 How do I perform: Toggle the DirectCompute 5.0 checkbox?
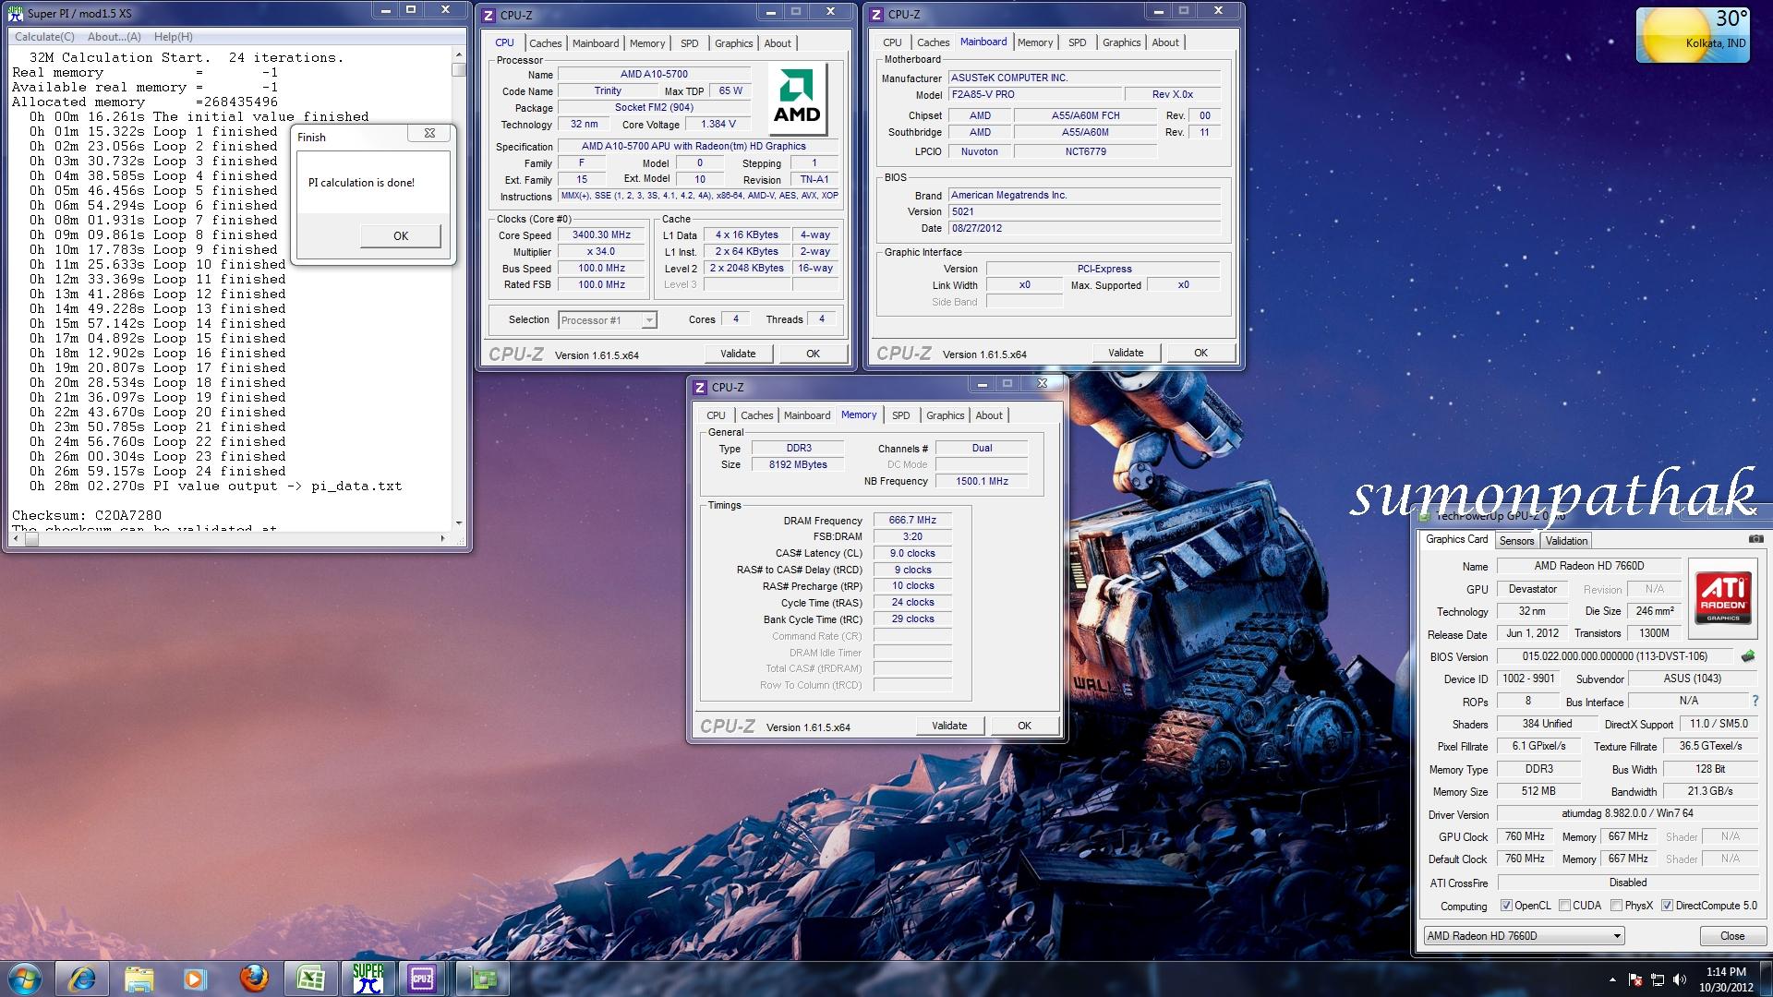point(1667,906)
